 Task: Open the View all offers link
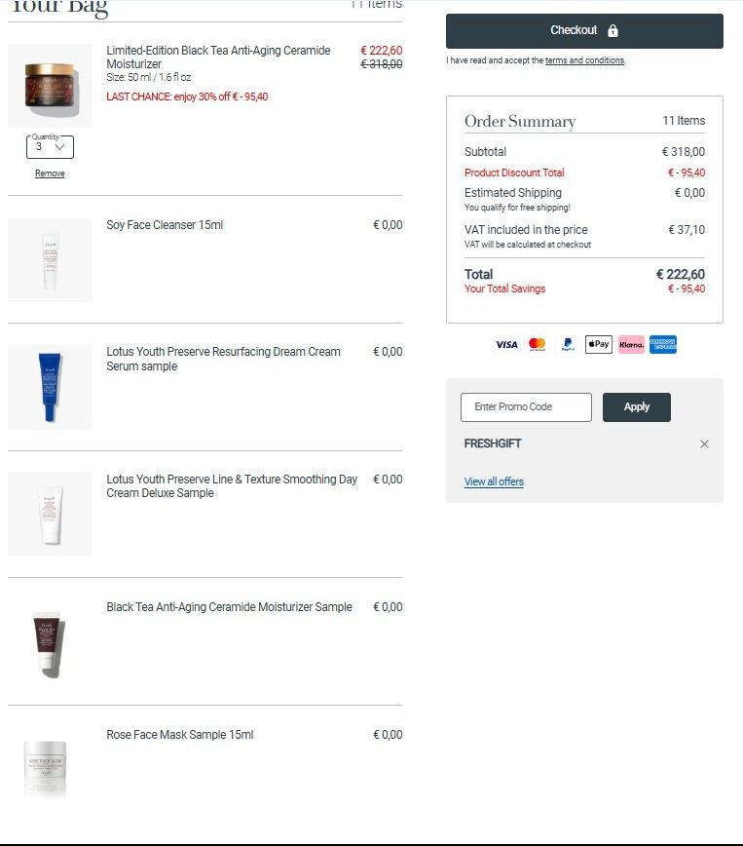494,481
